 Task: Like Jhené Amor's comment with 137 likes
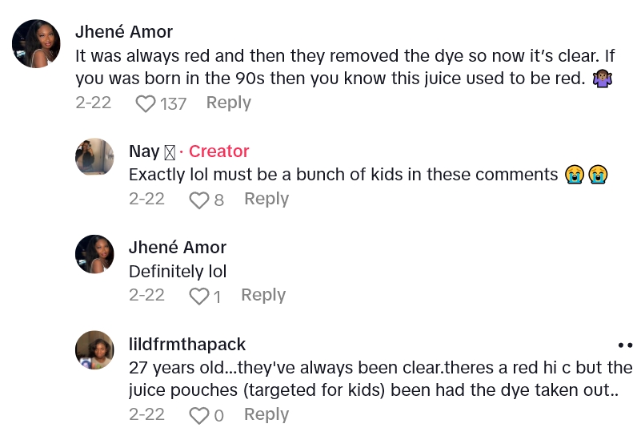[146, 103]
